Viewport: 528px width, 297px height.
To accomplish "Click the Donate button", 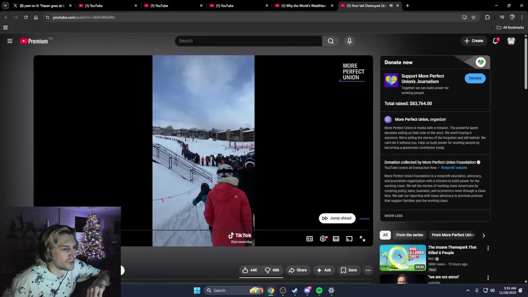I will 475,78.
